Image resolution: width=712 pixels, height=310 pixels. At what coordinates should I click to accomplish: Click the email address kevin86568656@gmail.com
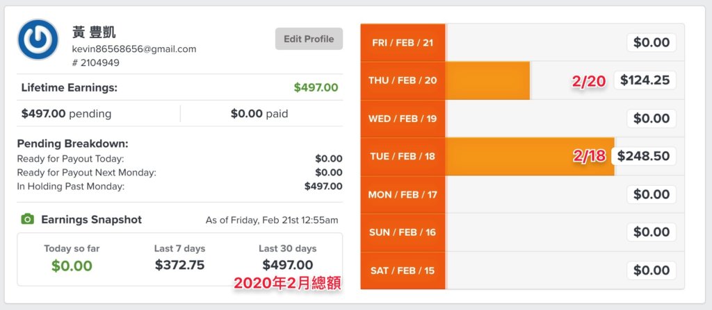coord(134,49)
